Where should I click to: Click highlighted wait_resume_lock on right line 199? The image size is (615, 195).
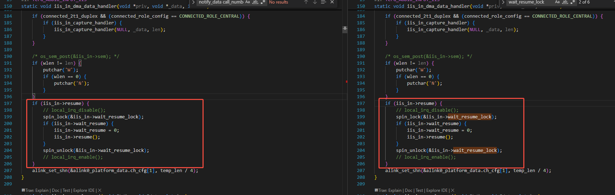(x=469, y=117)
